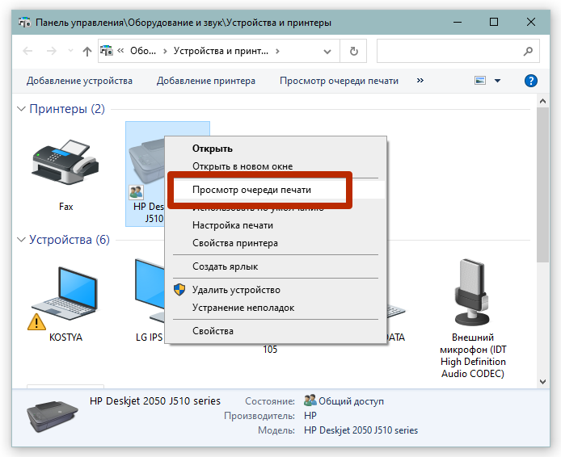Select the KOSTYA laptop device
The height and width of the screenshot is (457, 561).
pyautogui.click(x=64, y=293)
